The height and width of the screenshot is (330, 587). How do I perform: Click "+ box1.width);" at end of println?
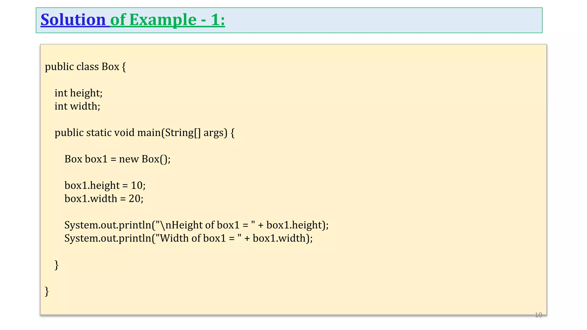278,238
